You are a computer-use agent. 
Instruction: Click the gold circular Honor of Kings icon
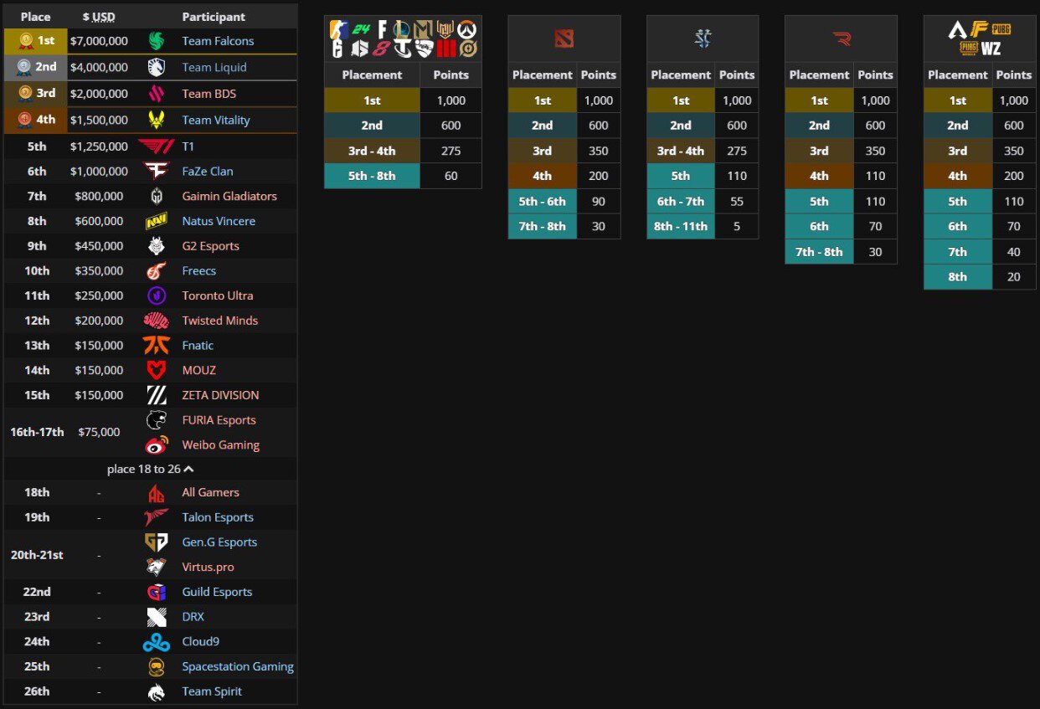pyautogui.click(x=467, y=49)
